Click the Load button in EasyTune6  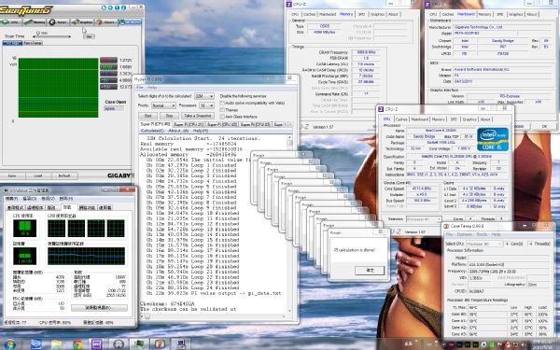click(x=38, y=175)
